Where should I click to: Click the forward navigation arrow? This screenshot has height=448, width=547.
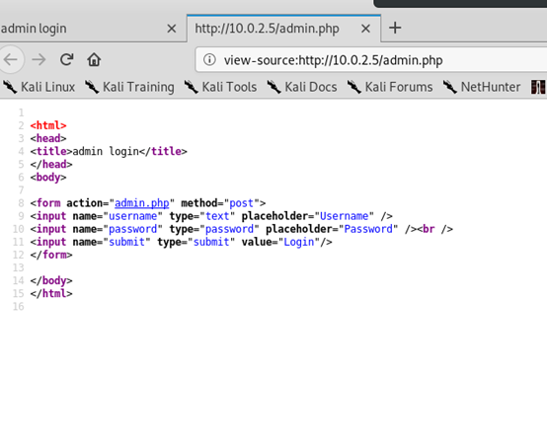39,59
